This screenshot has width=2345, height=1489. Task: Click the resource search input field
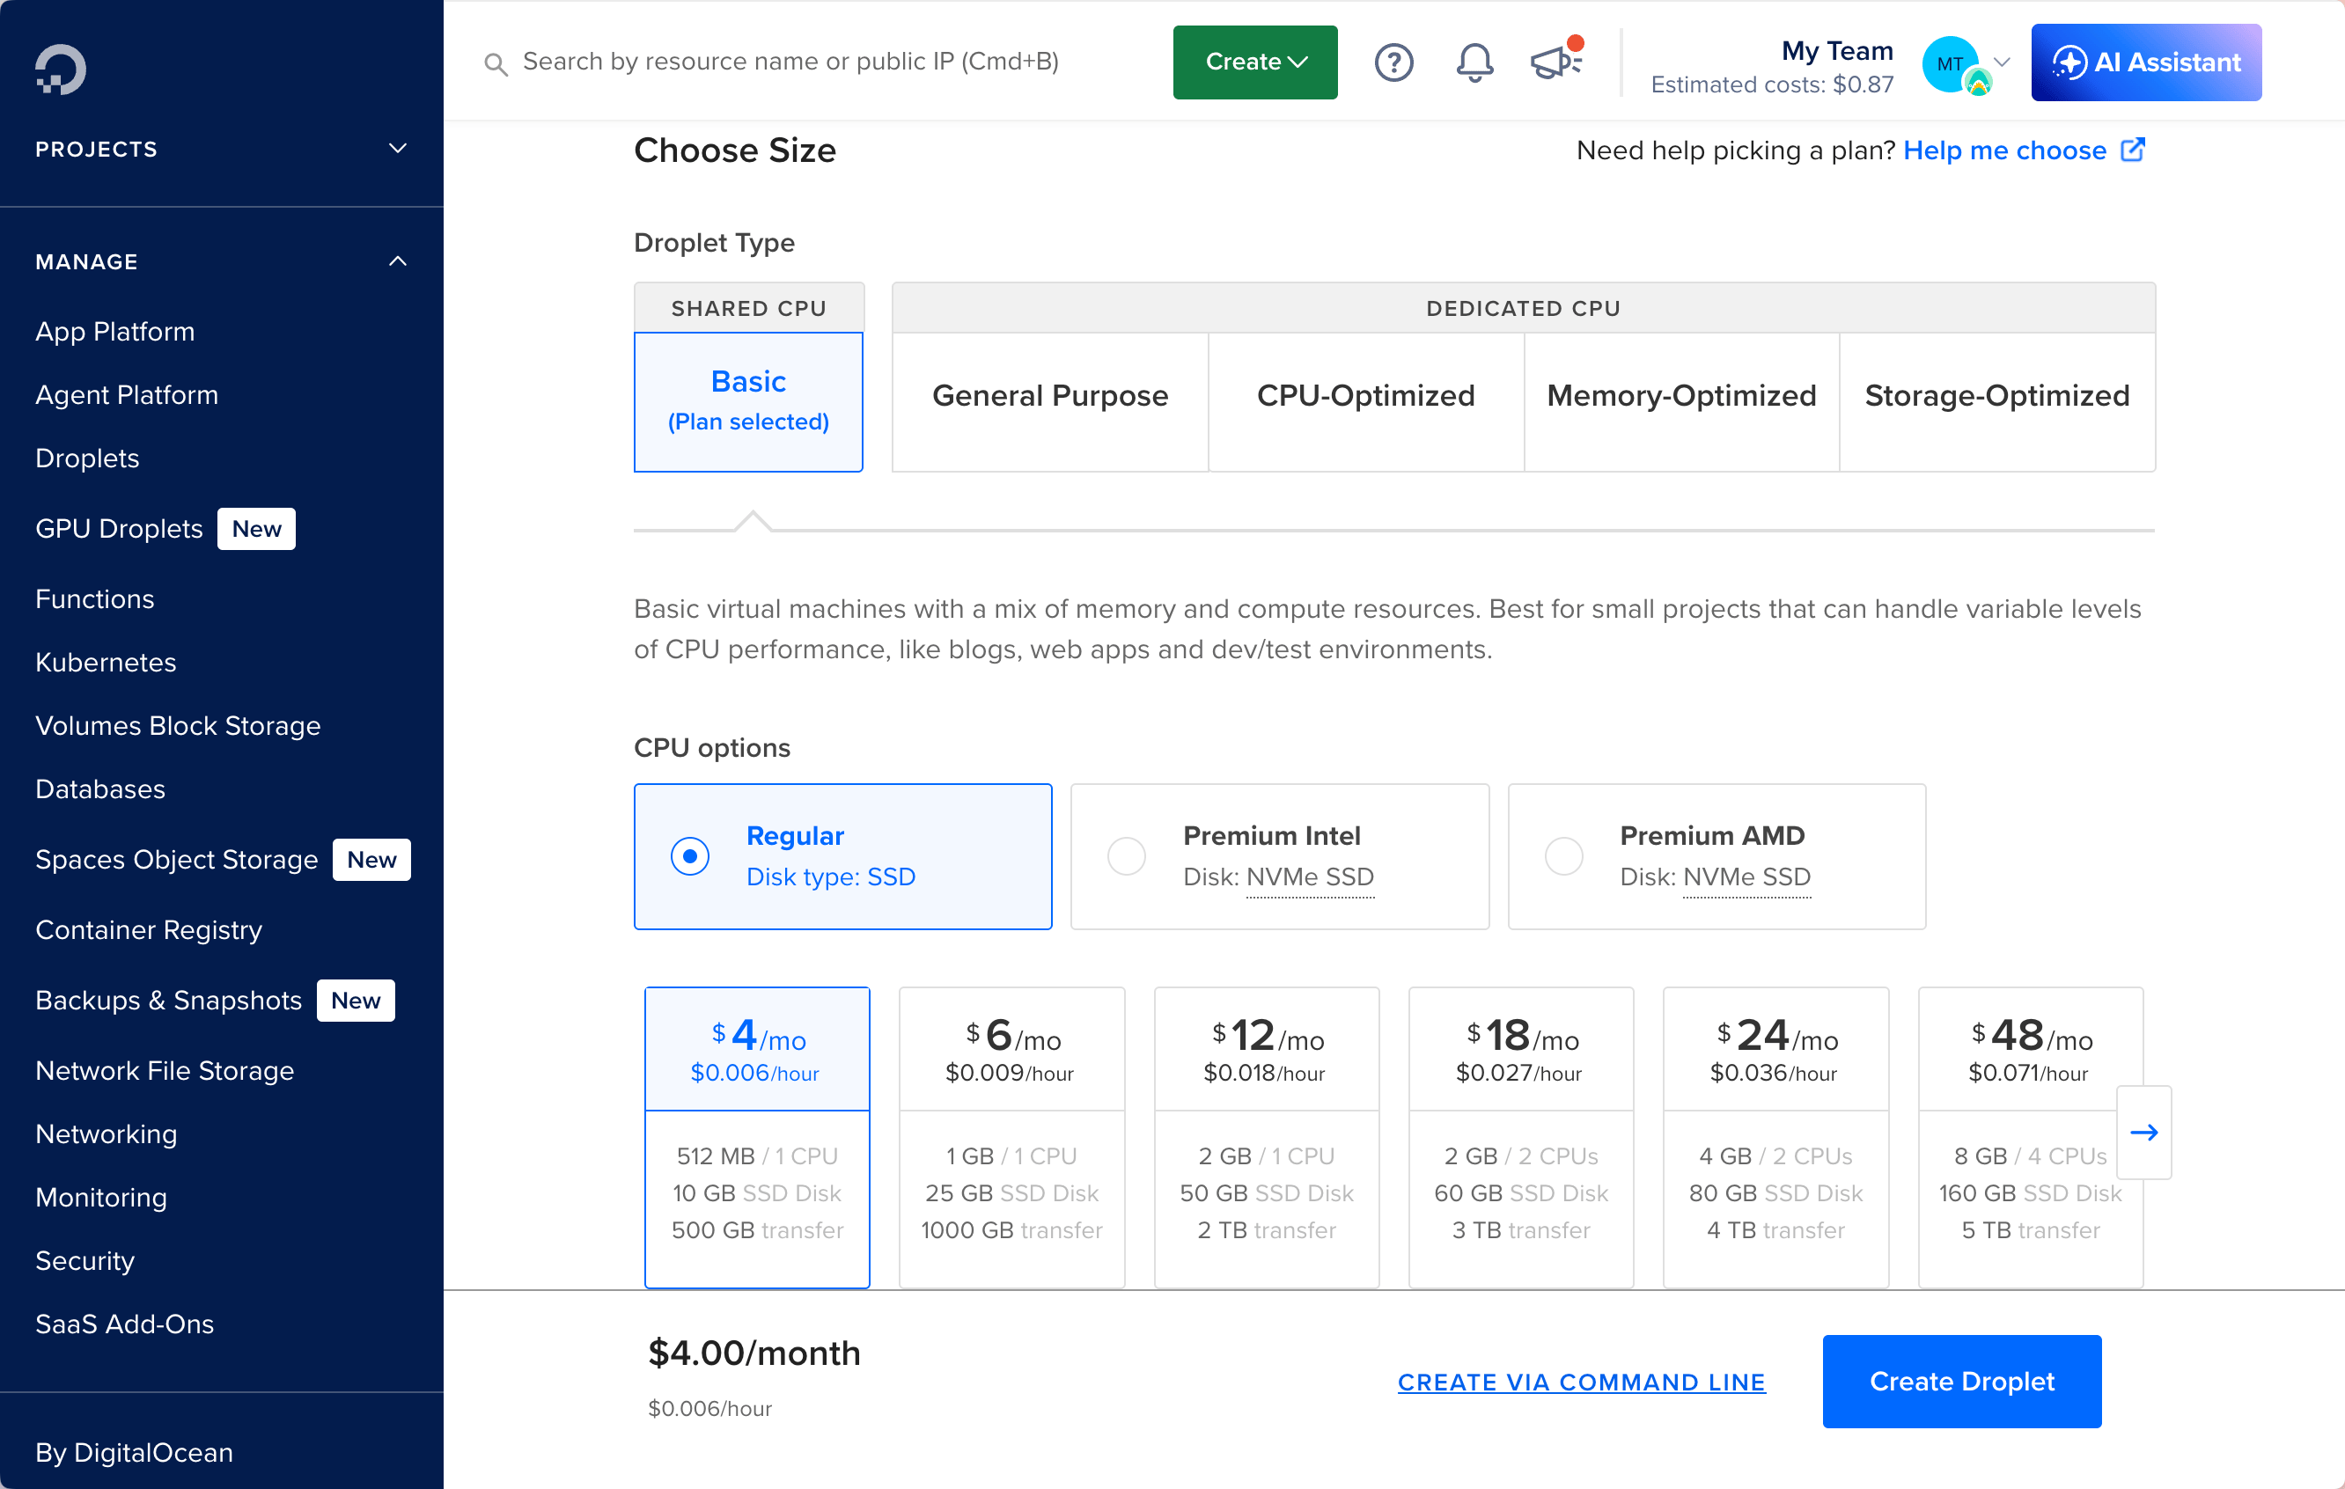pyautogui.click(x=790, y=62)
